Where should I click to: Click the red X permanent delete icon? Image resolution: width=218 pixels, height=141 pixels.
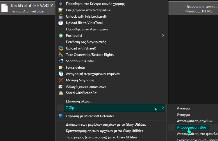(x=61, y=80)
